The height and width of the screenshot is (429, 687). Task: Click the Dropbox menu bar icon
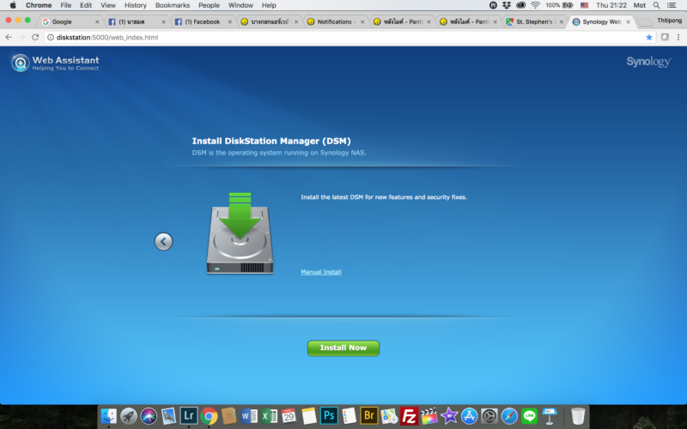507,5
